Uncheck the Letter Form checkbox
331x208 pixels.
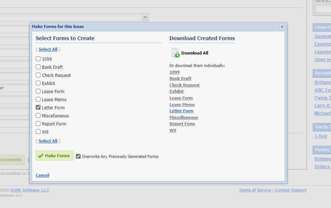(38, 107)
